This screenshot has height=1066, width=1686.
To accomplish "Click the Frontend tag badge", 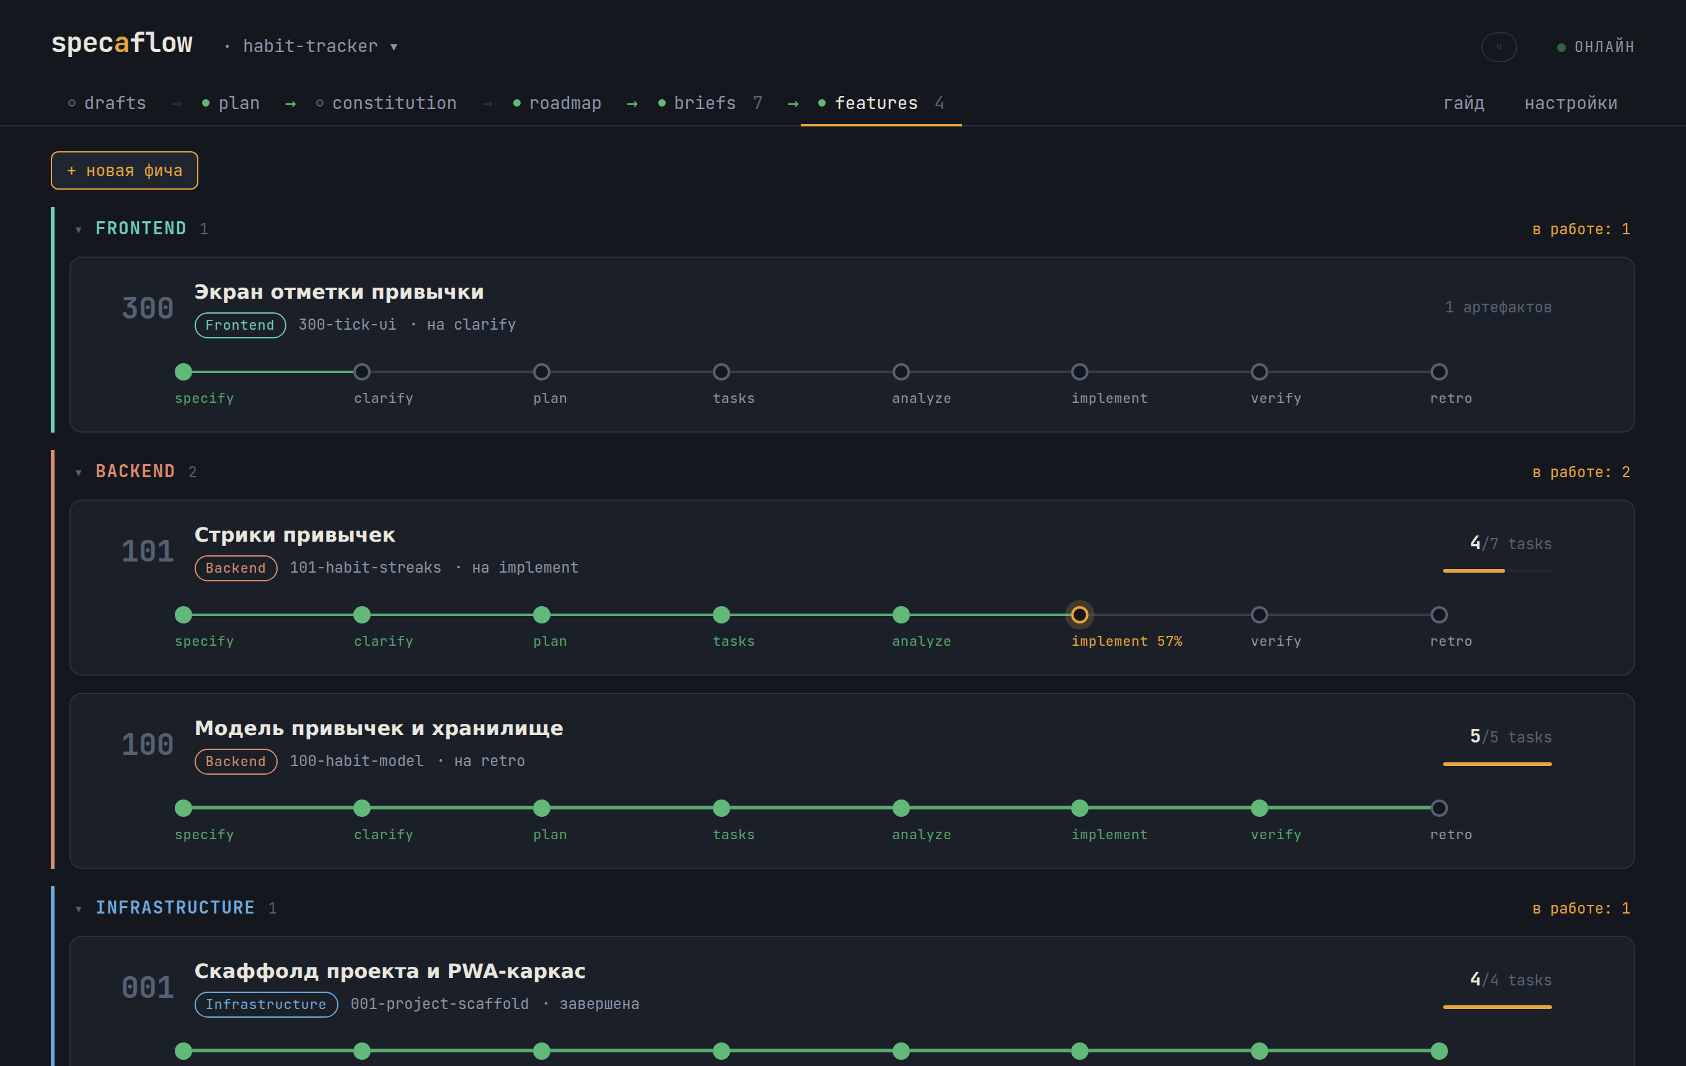I will tap(239, 325).
